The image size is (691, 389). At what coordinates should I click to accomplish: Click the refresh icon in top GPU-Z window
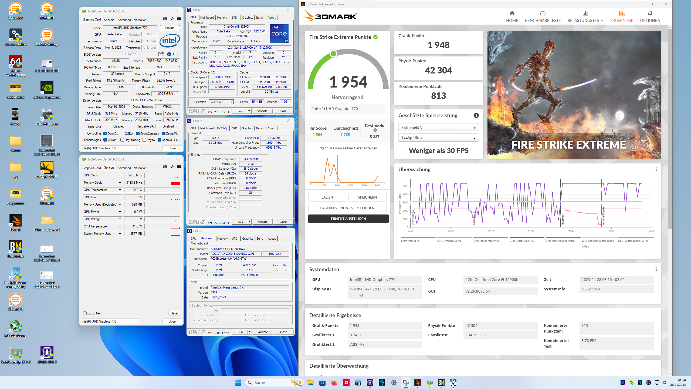tap(172, 18)
